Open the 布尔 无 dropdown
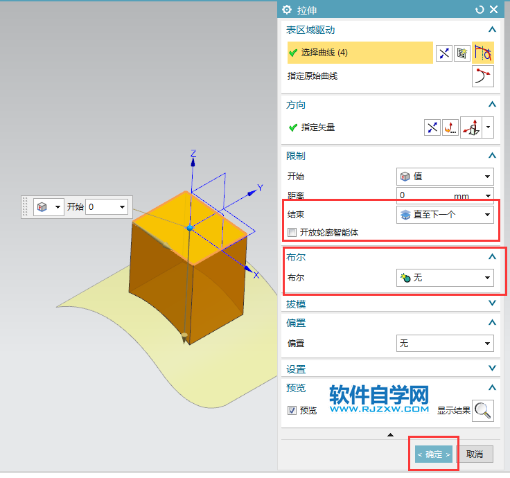Screen dimensions: 510x478 (x=445, y=278)
